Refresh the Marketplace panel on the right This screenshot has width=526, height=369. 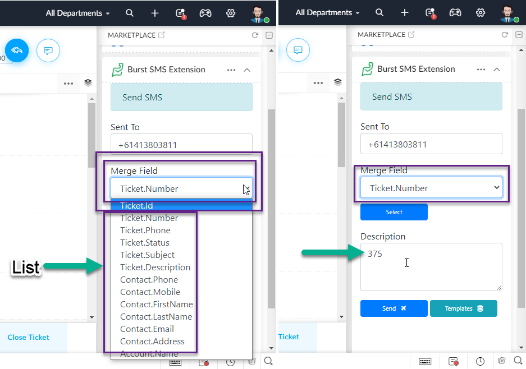(505, 35)
